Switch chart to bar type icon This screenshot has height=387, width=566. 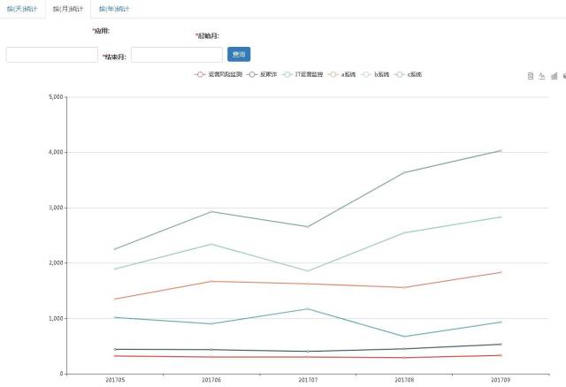554,76
